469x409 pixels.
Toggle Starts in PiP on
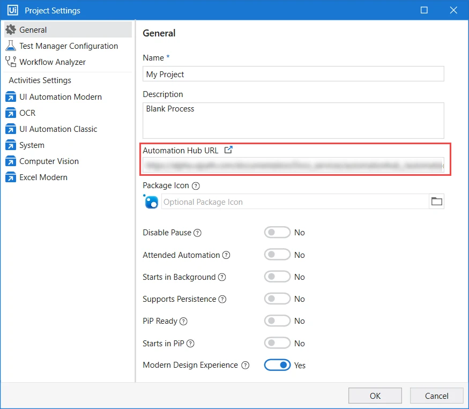pos(277,343)
